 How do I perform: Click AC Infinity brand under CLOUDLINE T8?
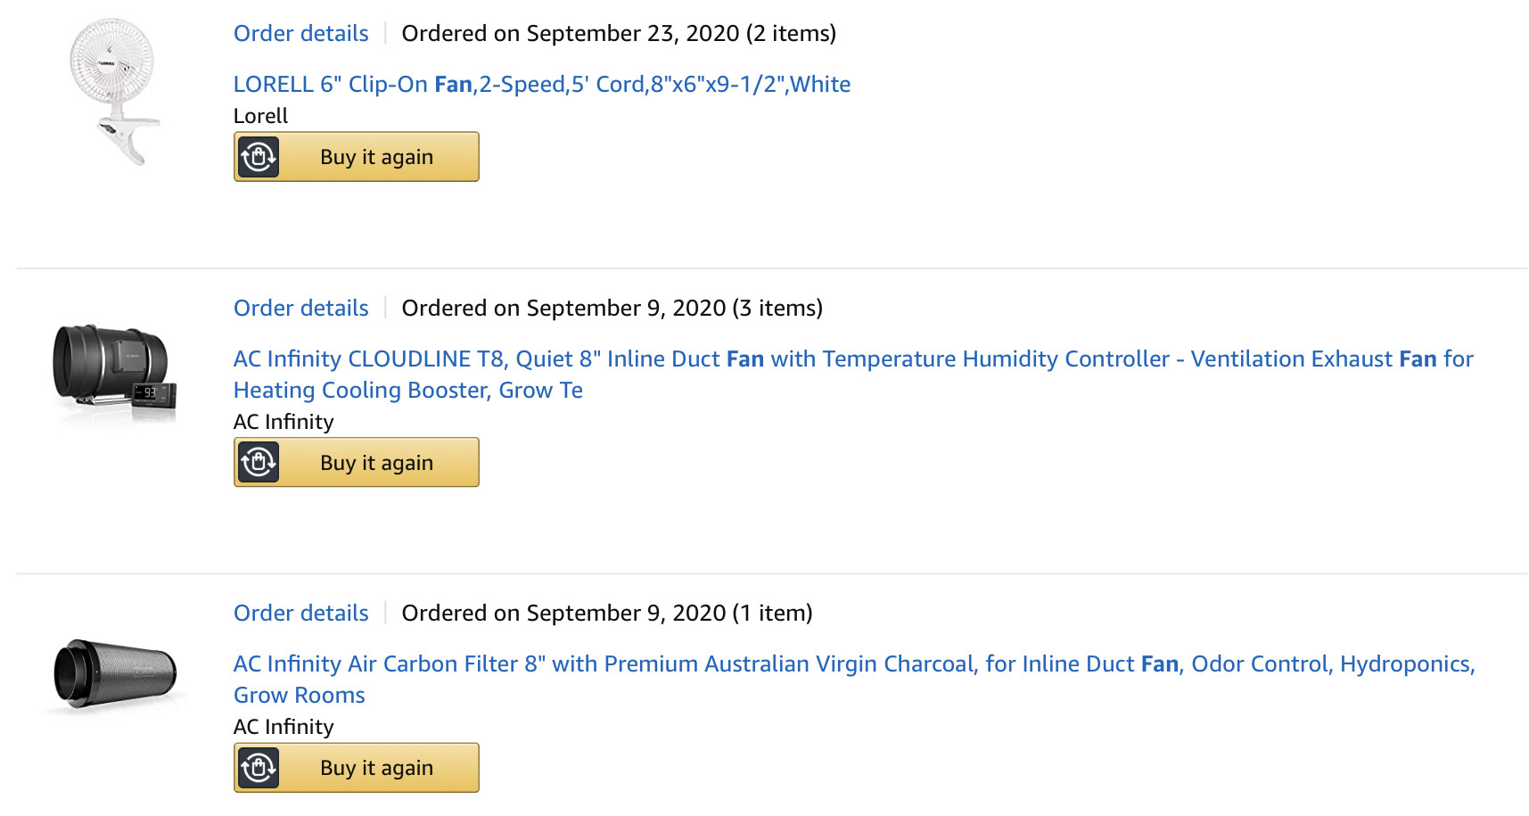pyautogui.click(x=284, y=423)
